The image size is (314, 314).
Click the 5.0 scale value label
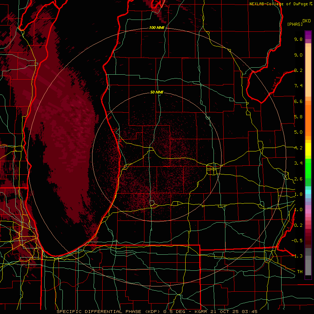click(x=298, y=132)
